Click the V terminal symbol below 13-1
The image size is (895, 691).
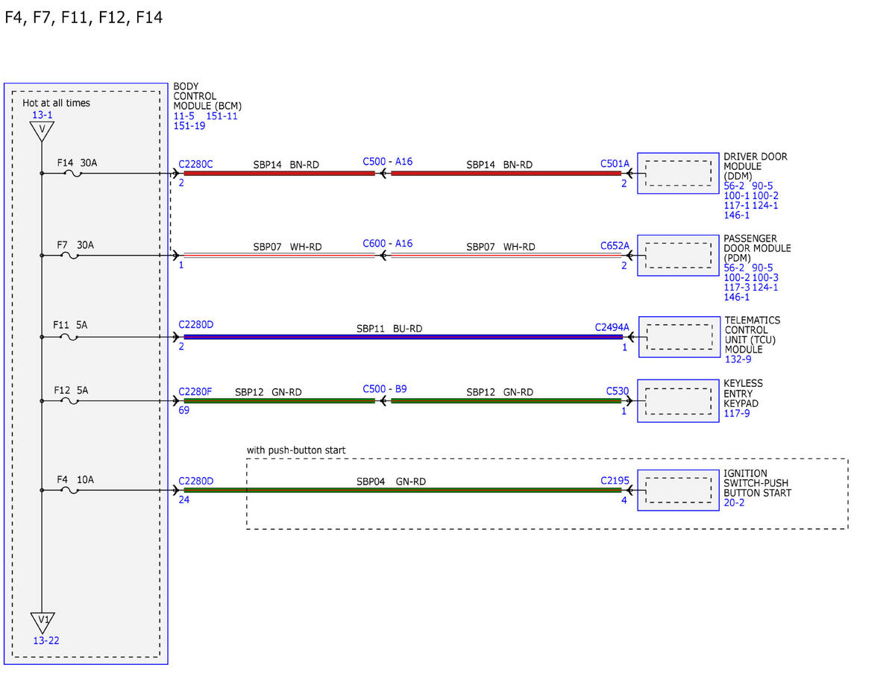pos(42,131)
